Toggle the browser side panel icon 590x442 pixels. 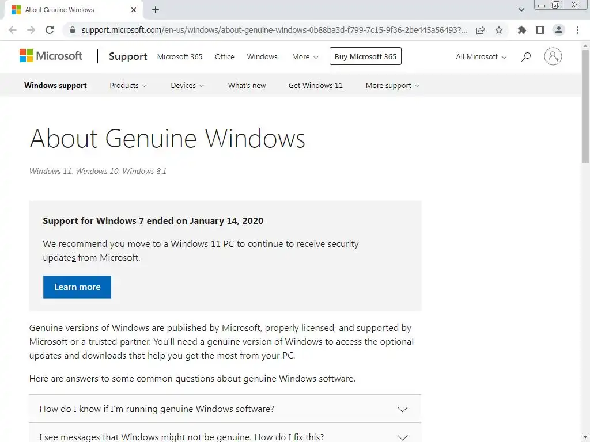540,30
